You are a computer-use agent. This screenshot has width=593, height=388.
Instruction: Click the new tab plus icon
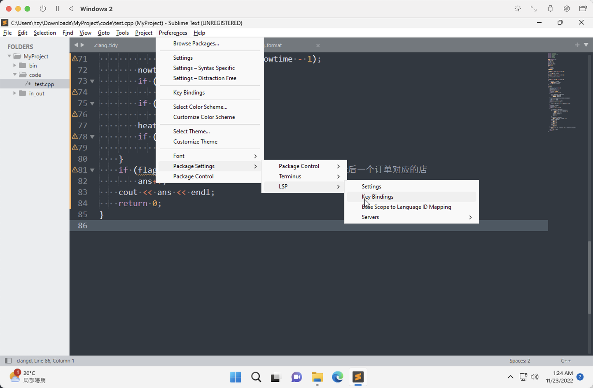point(577,45)
